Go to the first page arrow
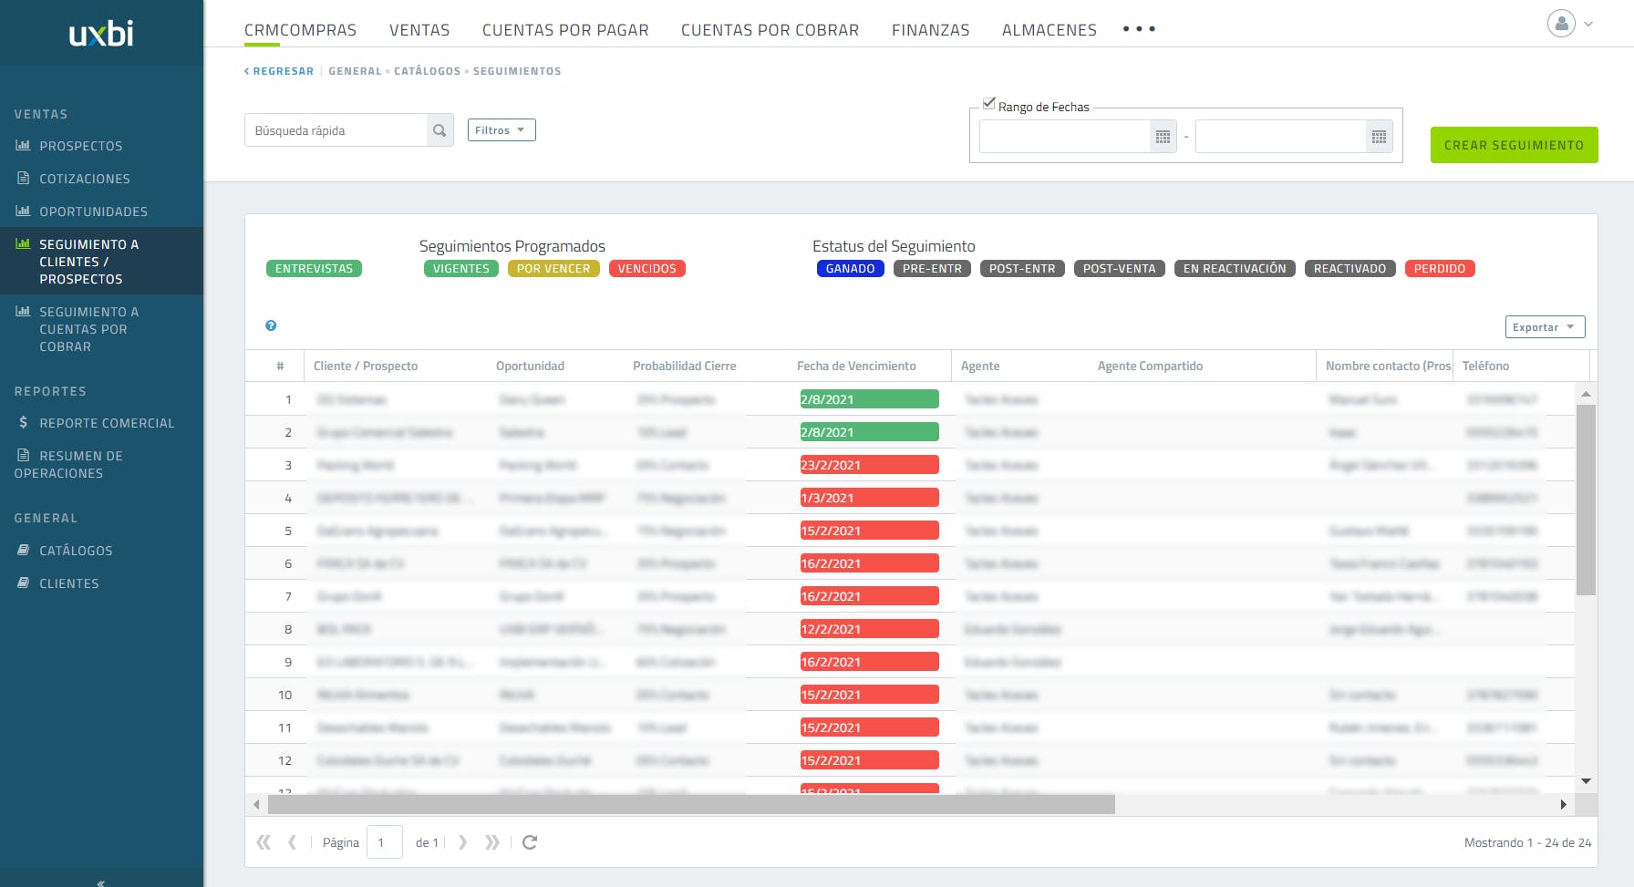This screenshot has height=887, width=1634. [264, 842]
